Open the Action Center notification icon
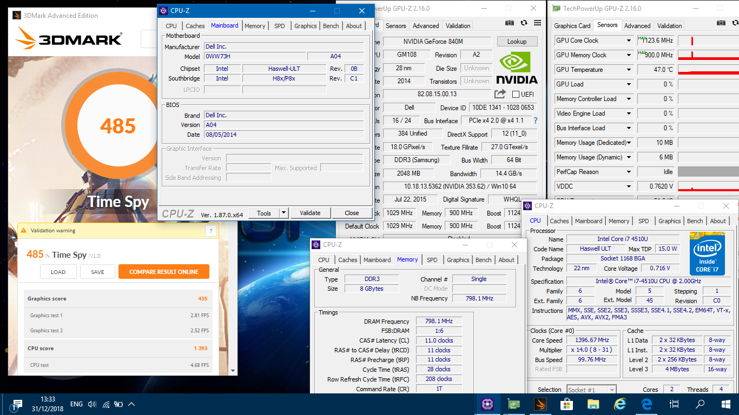The width and height of the screenshot is (739, 415). pyautogui.click(x=17, y=404)
